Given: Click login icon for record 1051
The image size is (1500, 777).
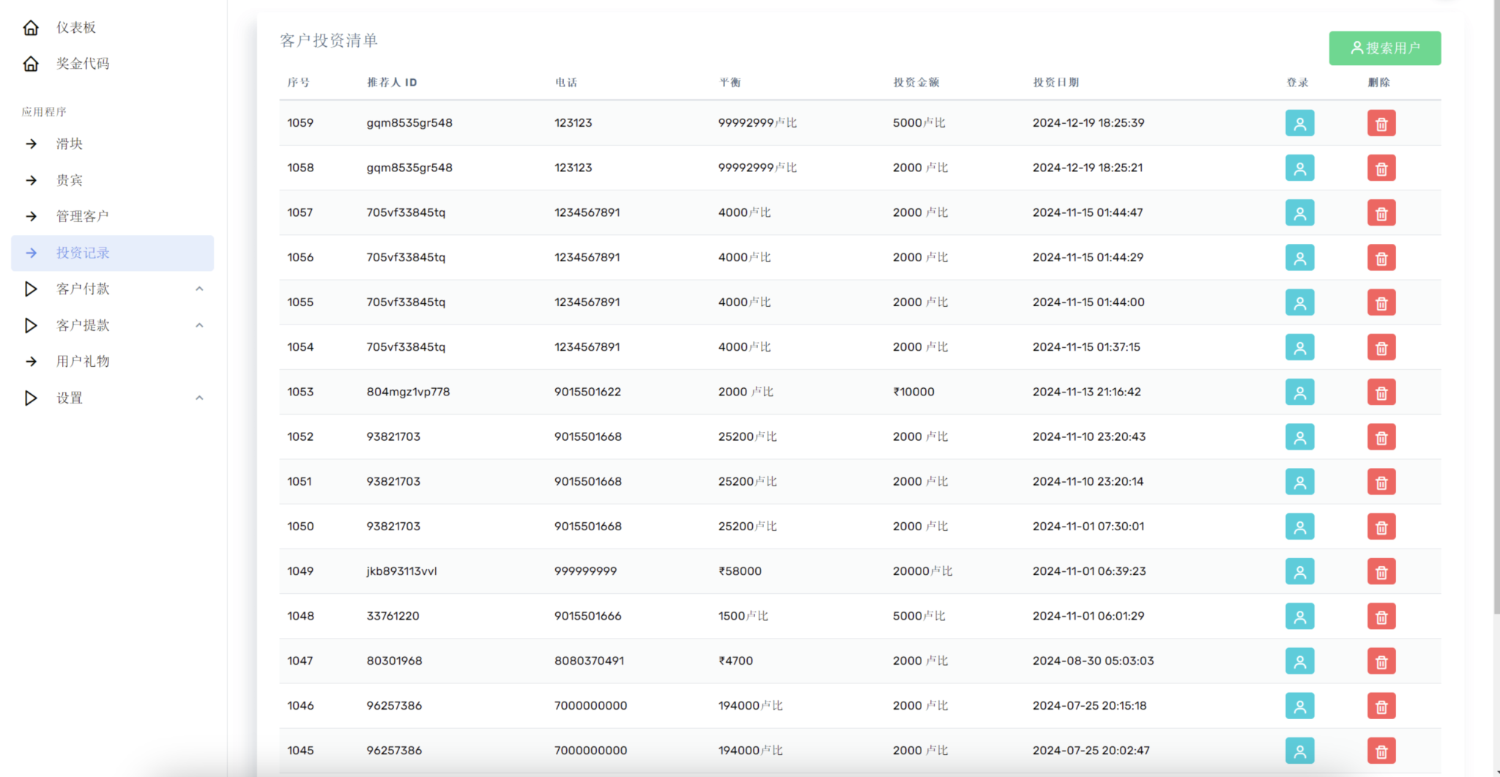Looking at the screenshot, I should click(x=1299, y=482).
